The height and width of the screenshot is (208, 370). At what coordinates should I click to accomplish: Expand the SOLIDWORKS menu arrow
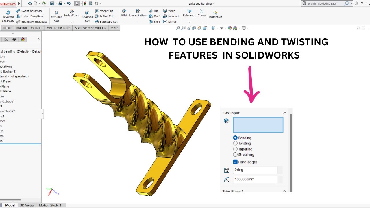coord(19,3)
